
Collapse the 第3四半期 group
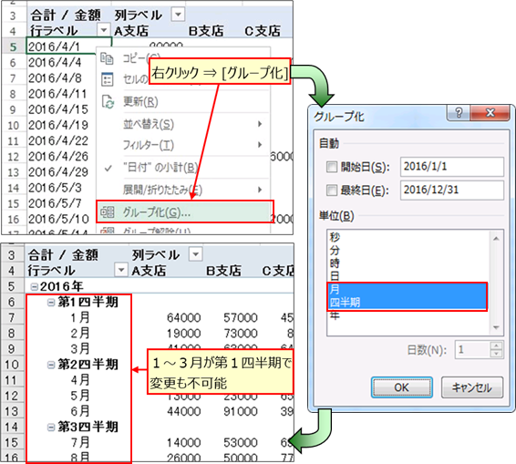click(51, 427)
